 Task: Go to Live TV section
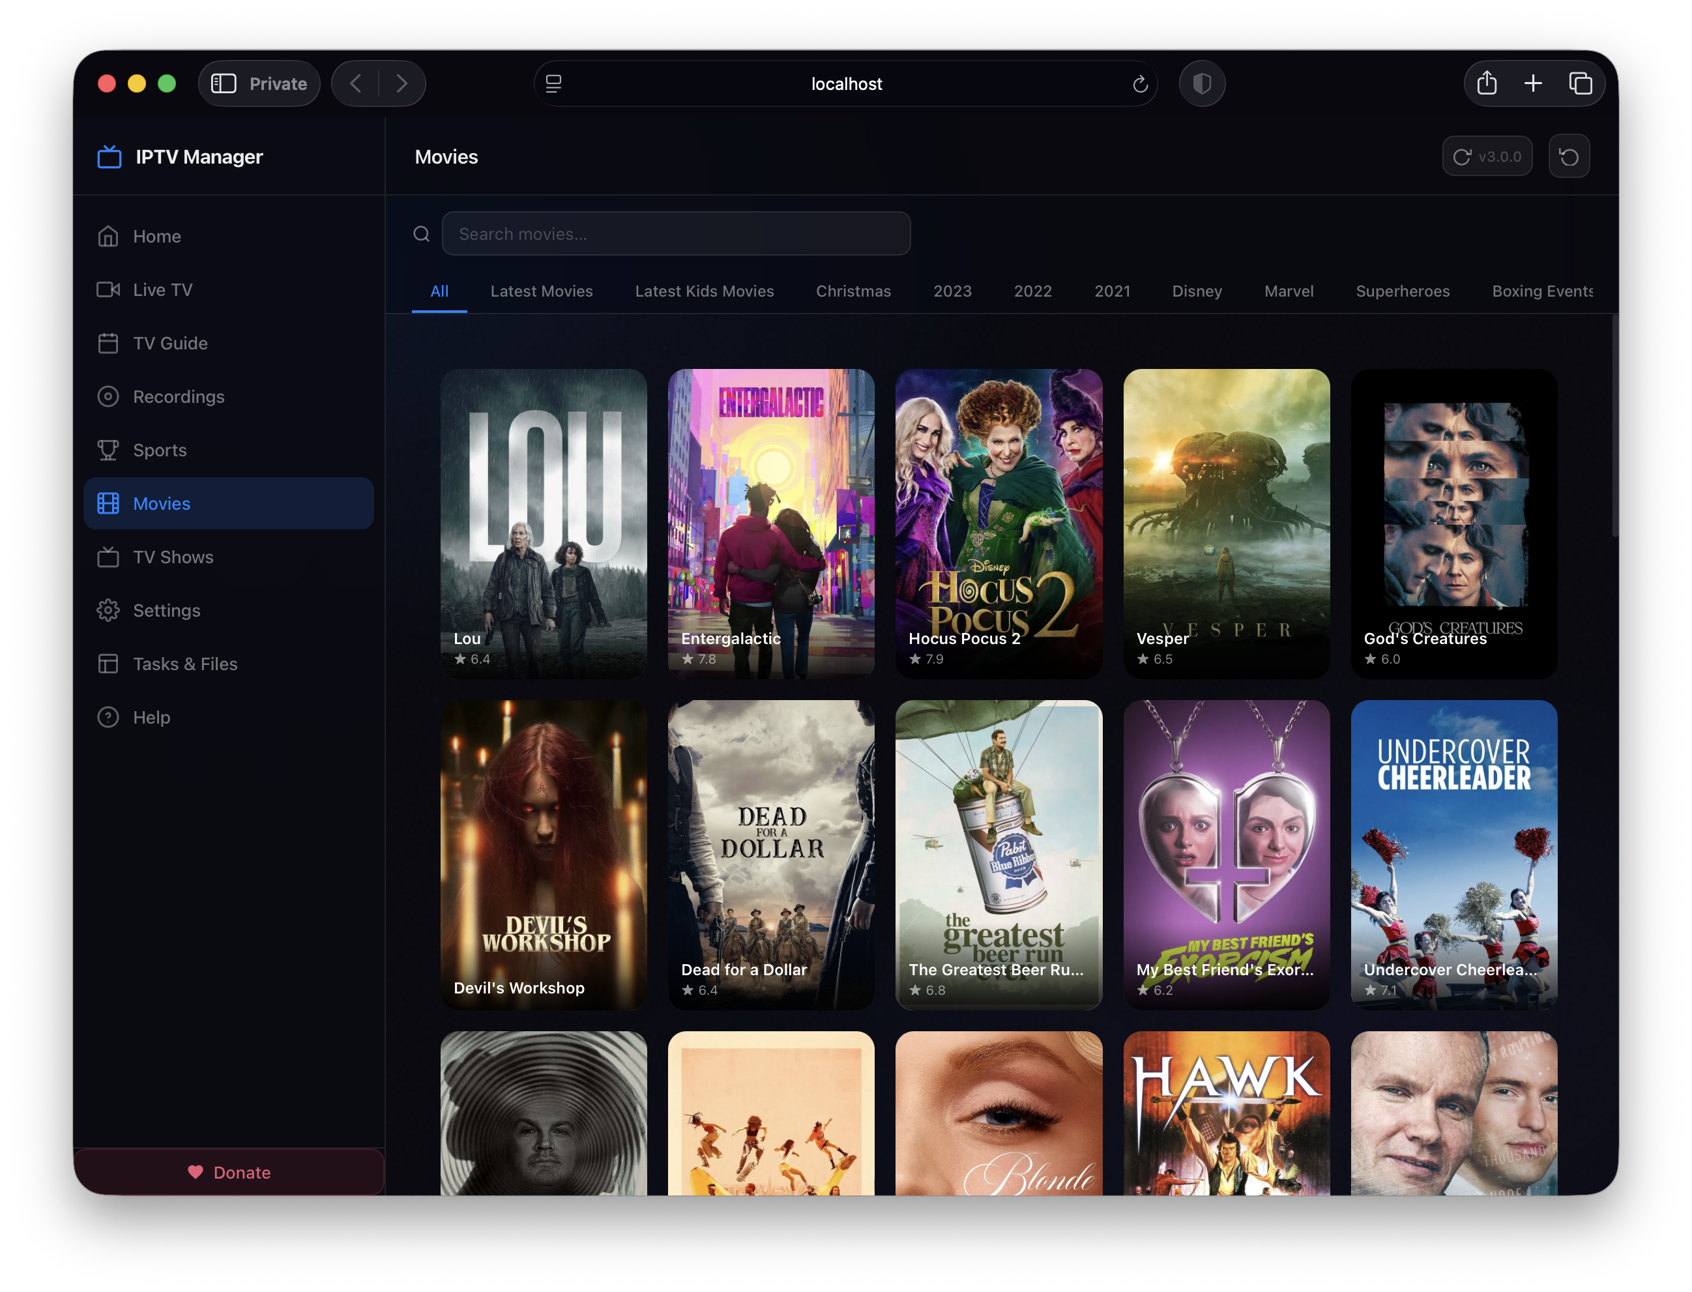click(228, 290)
